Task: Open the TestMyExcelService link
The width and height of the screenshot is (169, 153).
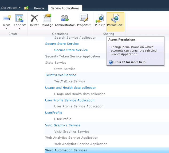Action: 61,75
